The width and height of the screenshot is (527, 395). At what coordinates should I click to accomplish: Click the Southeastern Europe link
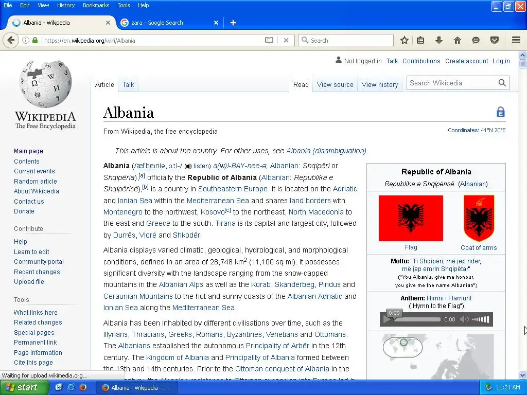click(233, 189)
